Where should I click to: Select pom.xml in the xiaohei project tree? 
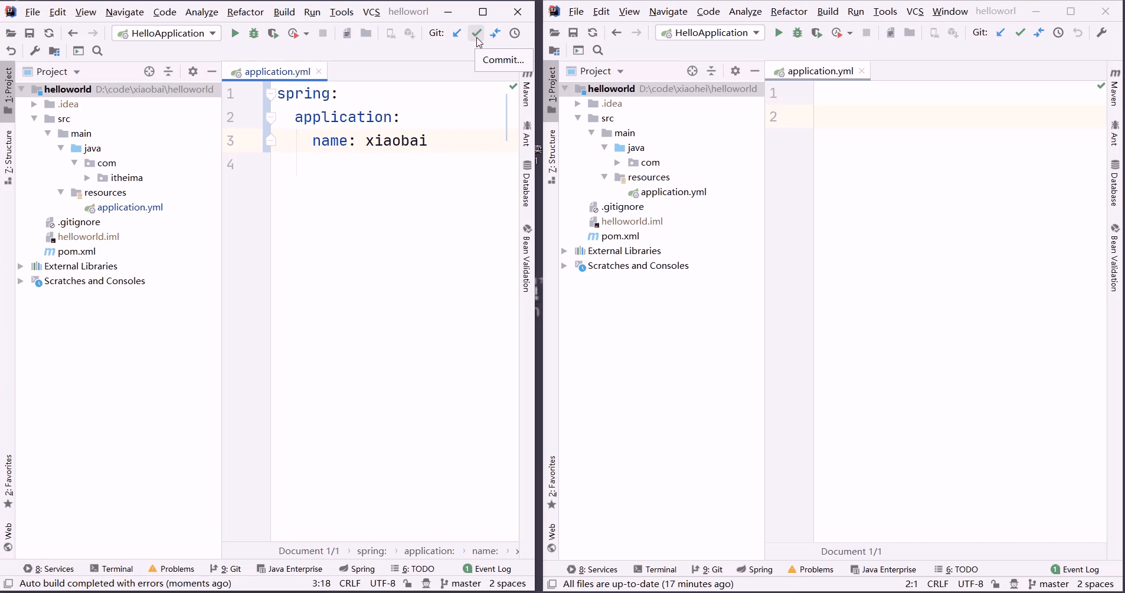620,236
